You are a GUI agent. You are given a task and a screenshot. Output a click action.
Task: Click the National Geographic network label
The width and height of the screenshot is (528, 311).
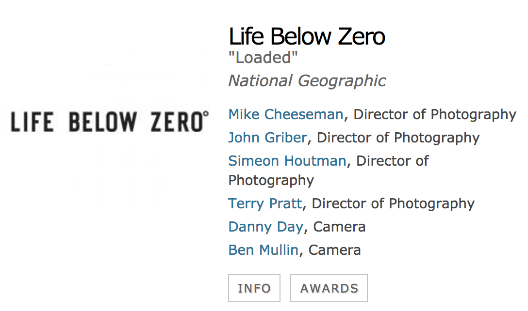click(307, 81)
